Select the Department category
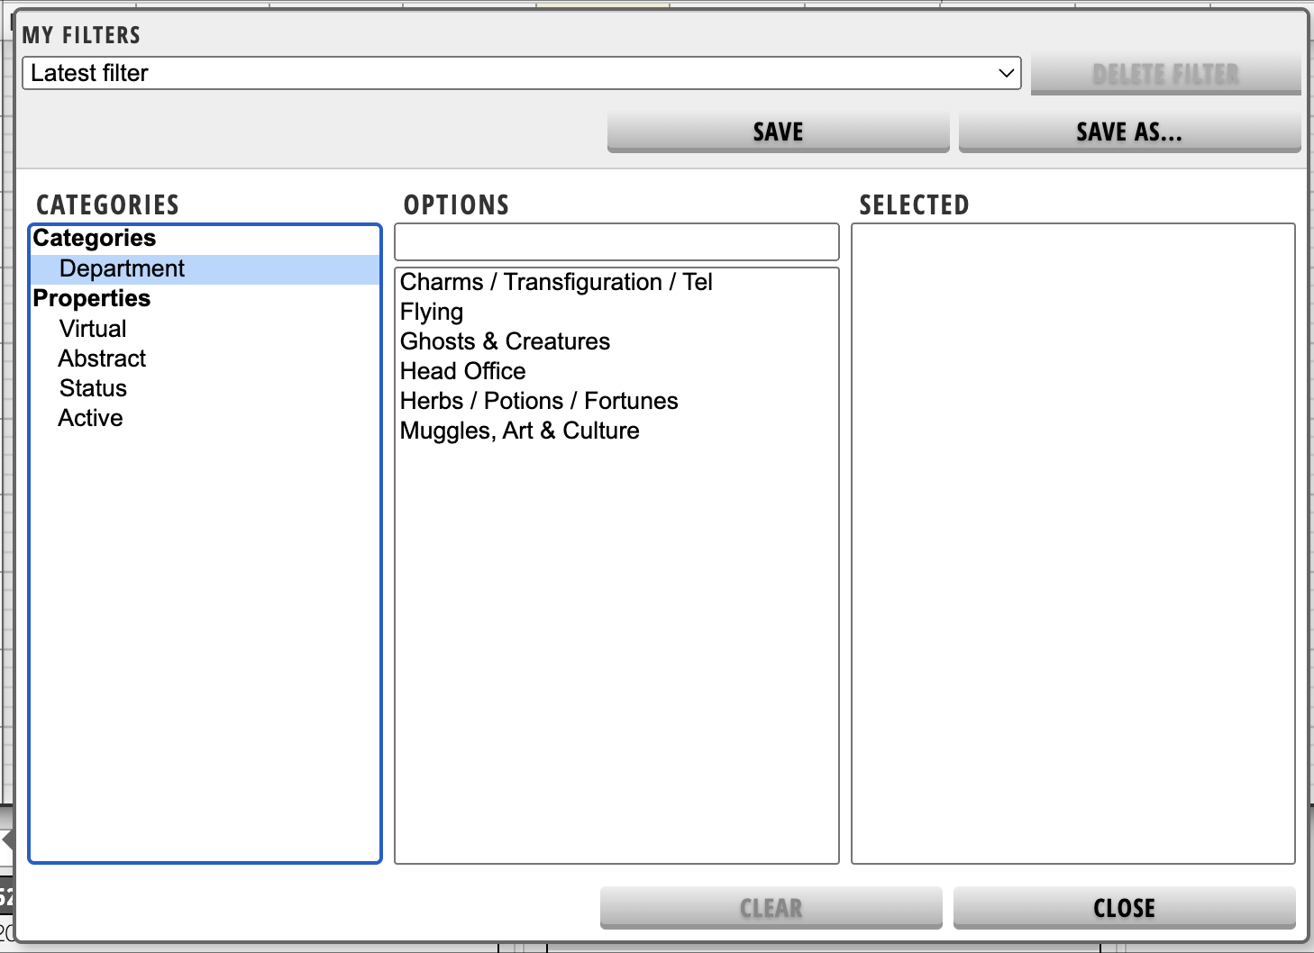 (205, 269)
